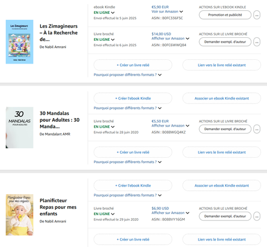Click Associer un ebook Kindle existant for Planificteur
Viewport: 267px width, 247px height.
(221, 185)
